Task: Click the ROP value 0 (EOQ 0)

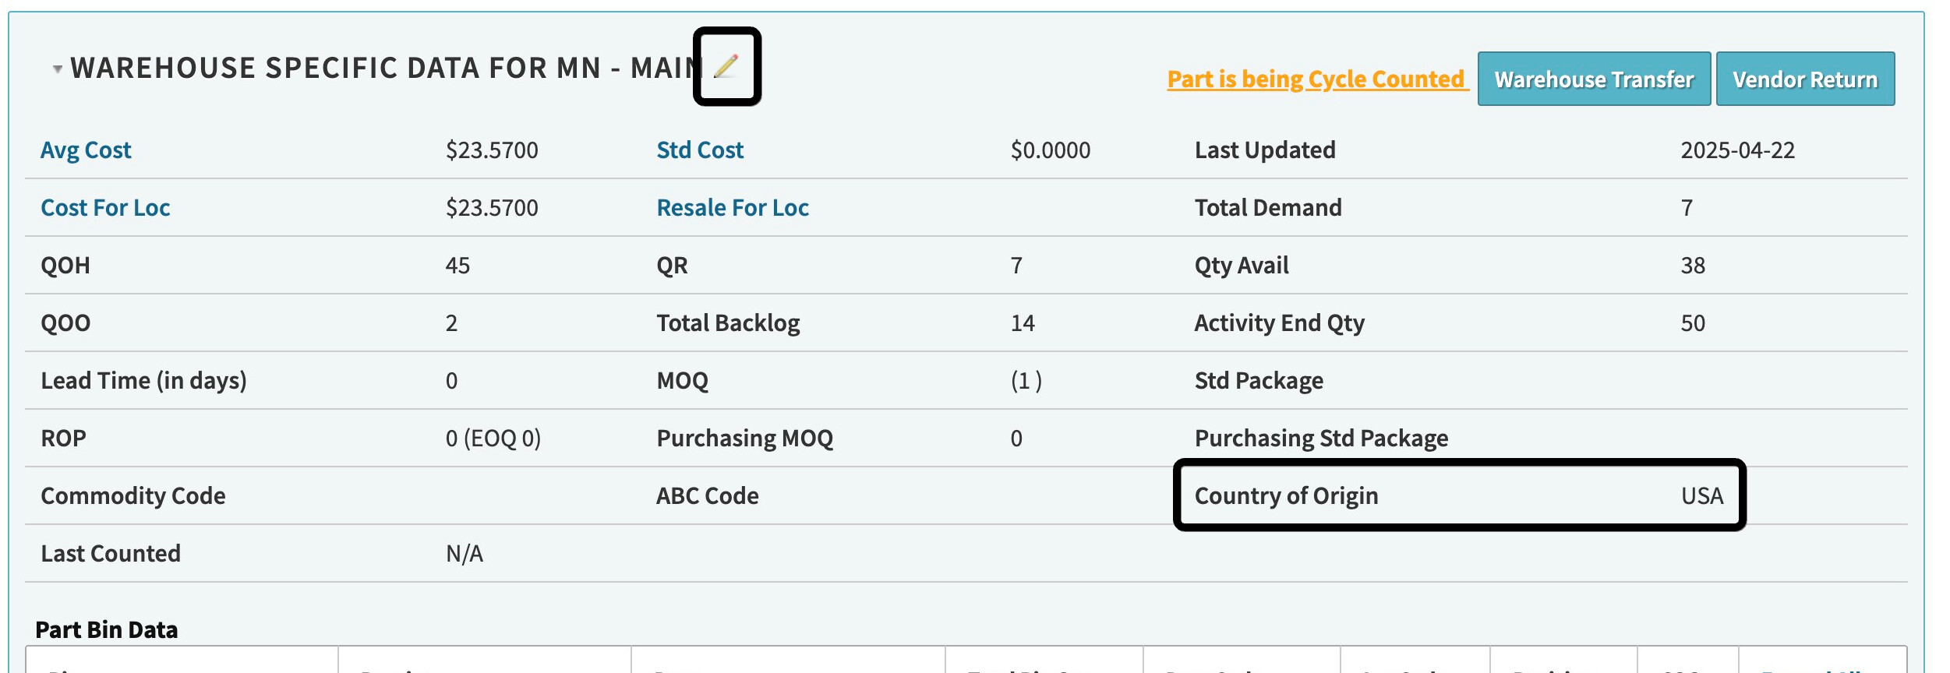Action: [x=493, y=438]
